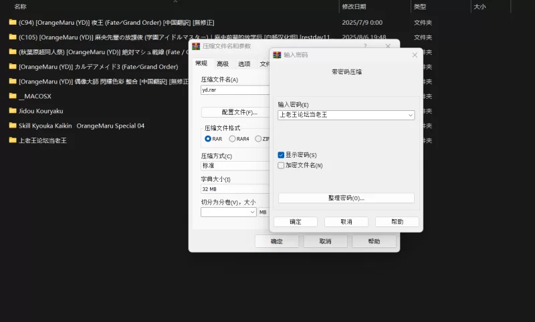Viewport: 535px width, 322px height.
Task: Open the 压缩方式 dropdown showing 标准
Action: (x=235, y=166)
